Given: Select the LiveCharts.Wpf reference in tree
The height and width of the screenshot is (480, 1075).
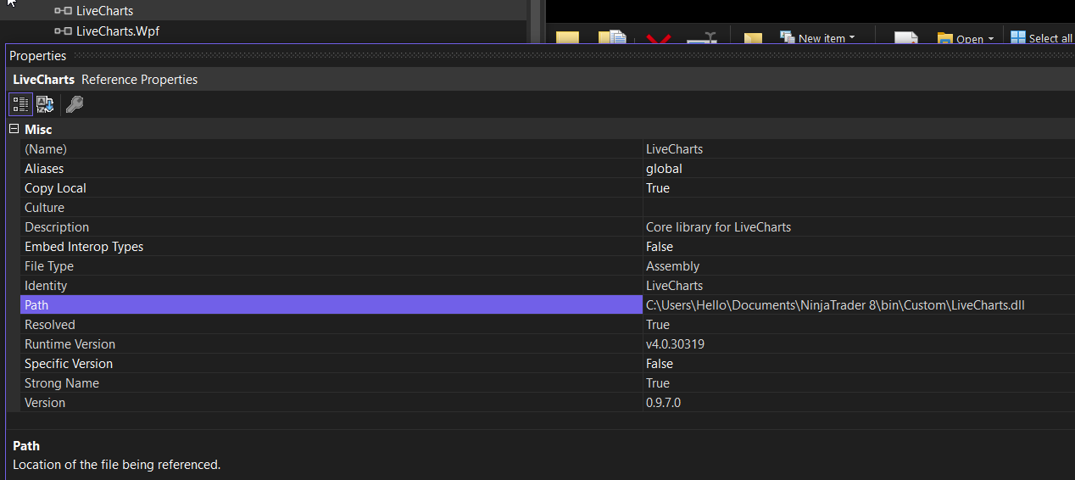Looking at the screenshot, I should point(118,31).
